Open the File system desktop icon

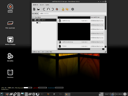point(10,25)
